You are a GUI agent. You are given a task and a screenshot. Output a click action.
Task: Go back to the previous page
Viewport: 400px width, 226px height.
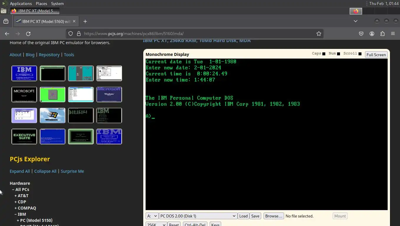(x=7, y=34)
